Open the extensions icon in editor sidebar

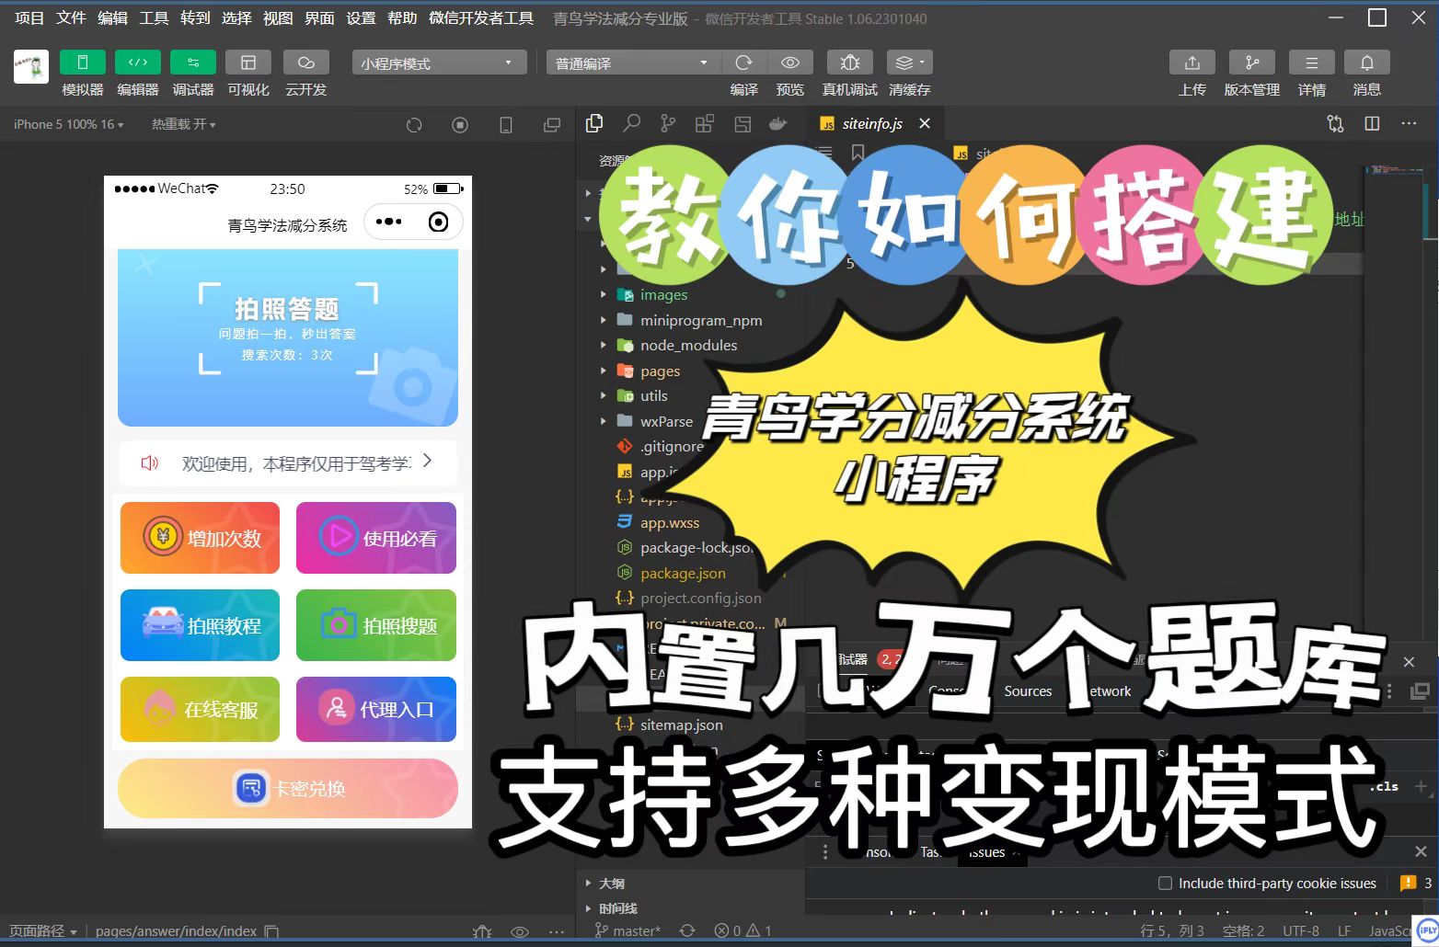coord(705,123)
